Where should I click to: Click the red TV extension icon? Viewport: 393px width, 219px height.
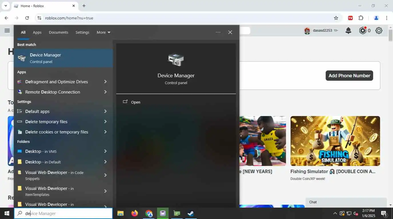[x=350, y=18]
